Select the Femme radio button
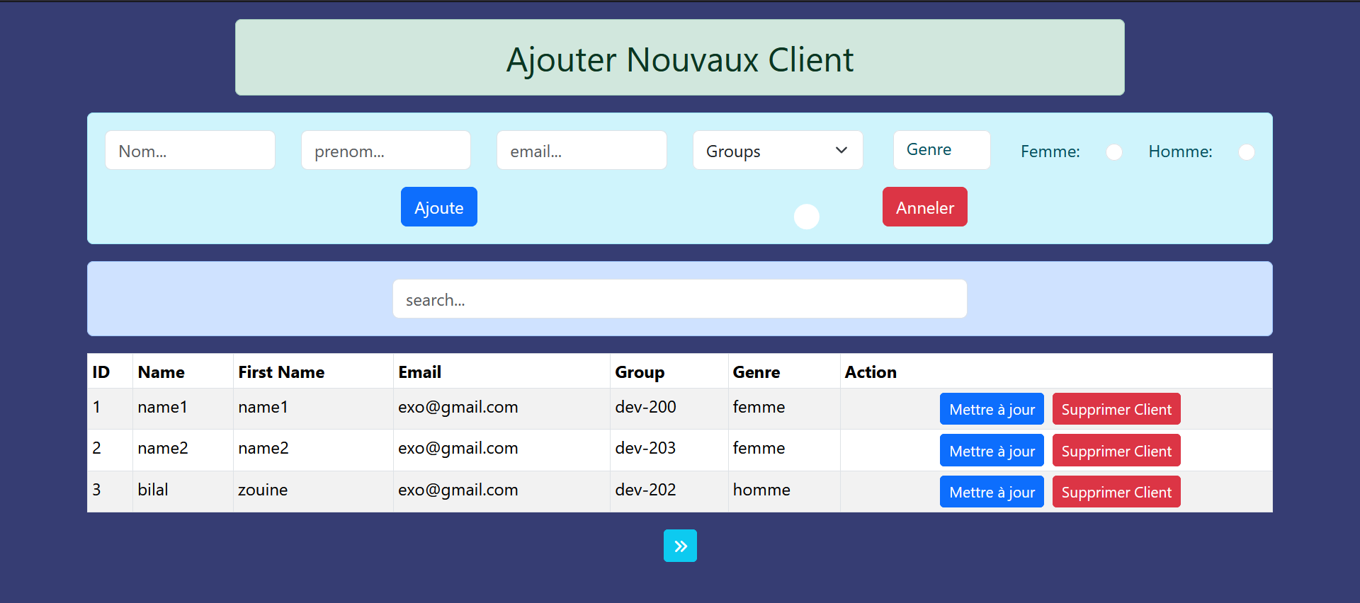Viewport: 1360px width, 603px height. (x=1113, y=152)
